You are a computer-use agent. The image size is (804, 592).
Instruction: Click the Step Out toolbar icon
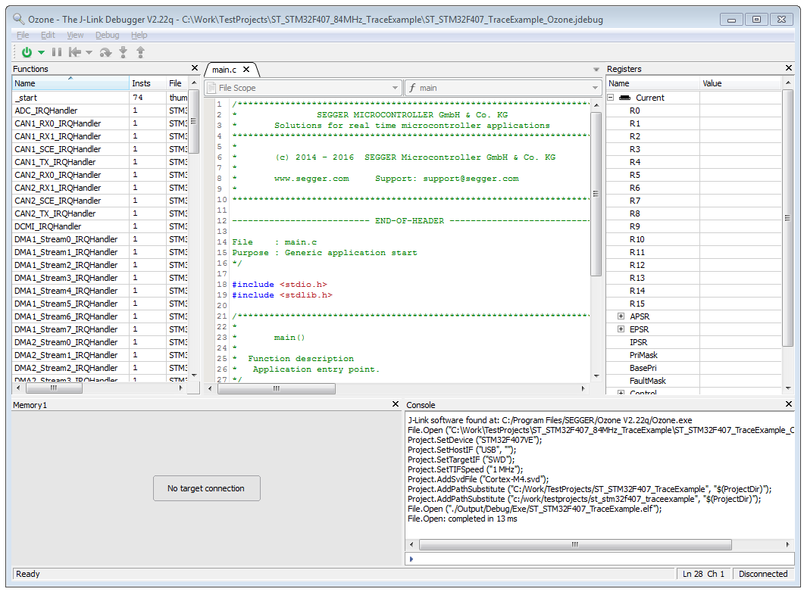tap(140, 51)
